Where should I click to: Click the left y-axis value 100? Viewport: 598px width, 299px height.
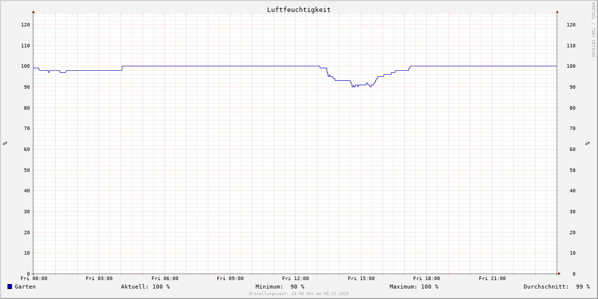click(x=25, y=66)
